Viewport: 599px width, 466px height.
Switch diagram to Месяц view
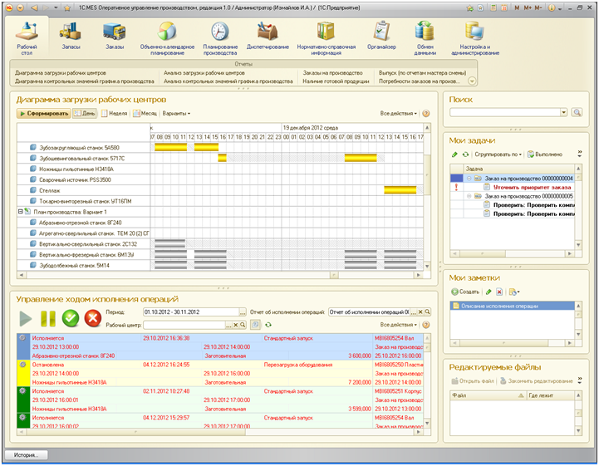[145, 114]
